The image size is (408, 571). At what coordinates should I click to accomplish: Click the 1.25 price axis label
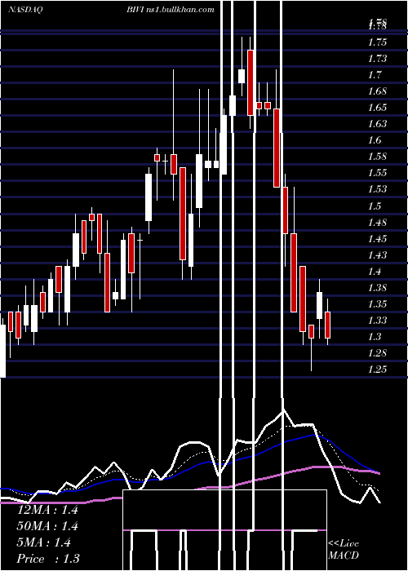click(377, 370)
